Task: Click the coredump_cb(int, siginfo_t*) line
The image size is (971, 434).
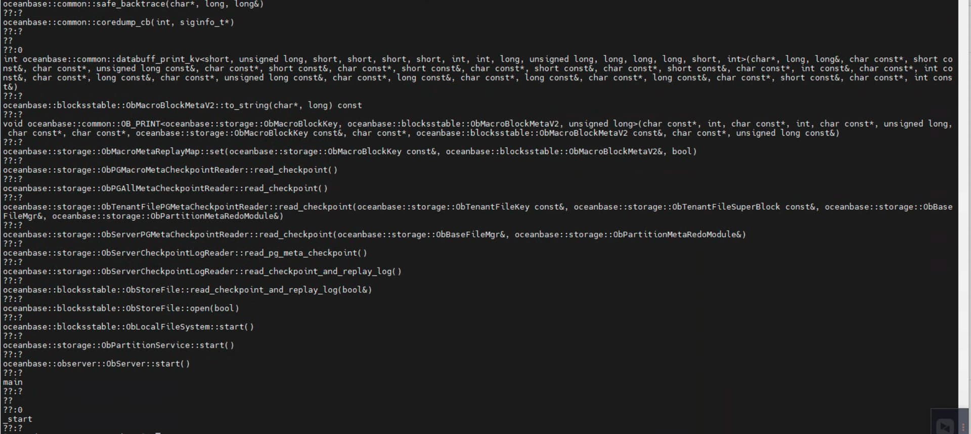Action: (x=119, y=22)
